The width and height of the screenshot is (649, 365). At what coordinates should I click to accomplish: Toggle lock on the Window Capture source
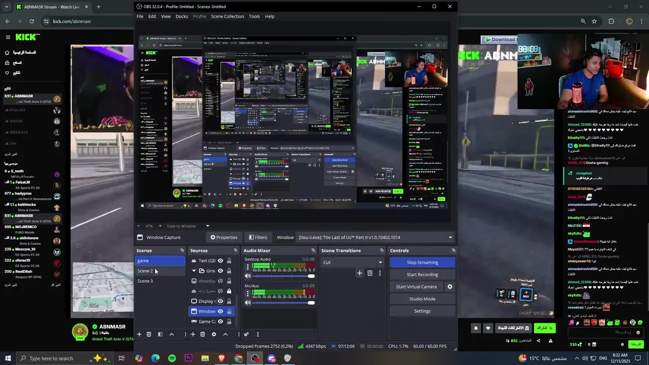(x=229, y=311)
